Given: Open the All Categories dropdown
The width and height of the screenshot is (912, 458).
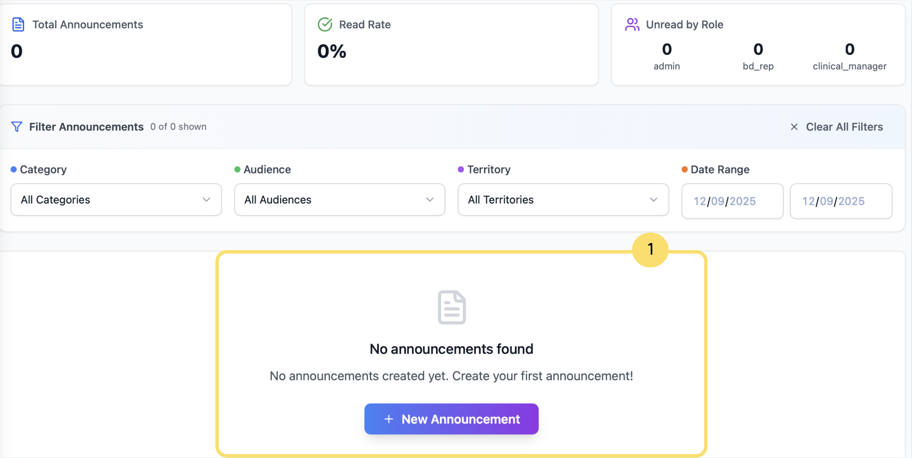Looking at the screenshot, I should (116, 200).
